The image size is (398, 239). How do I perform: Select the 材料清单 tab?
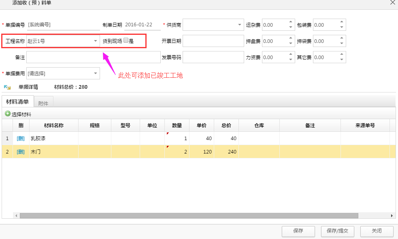(17, 102)
